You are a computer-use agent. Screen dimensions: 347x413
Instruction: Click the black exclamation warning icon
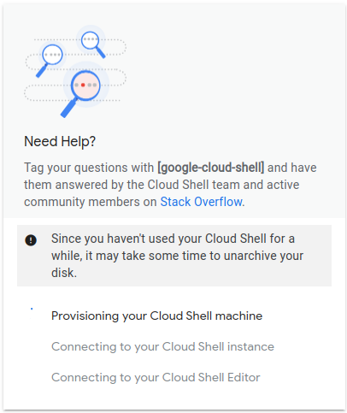[x=31, y=240]
